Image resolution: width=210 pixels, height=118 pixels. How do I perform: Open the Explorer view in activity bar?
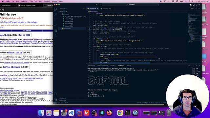[55, 9]
